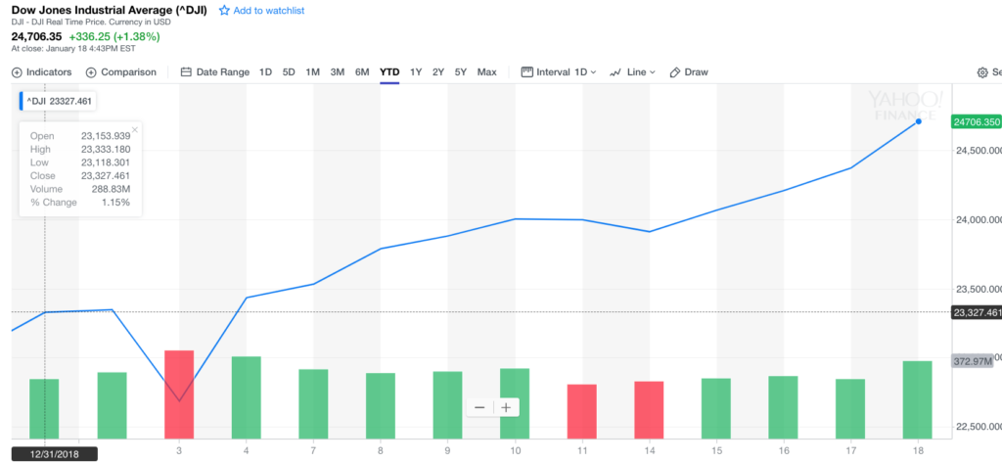Click the 24,500.000 axis label
The image size is (1002, 463).
pyautogui.click(x=978, y=151)
